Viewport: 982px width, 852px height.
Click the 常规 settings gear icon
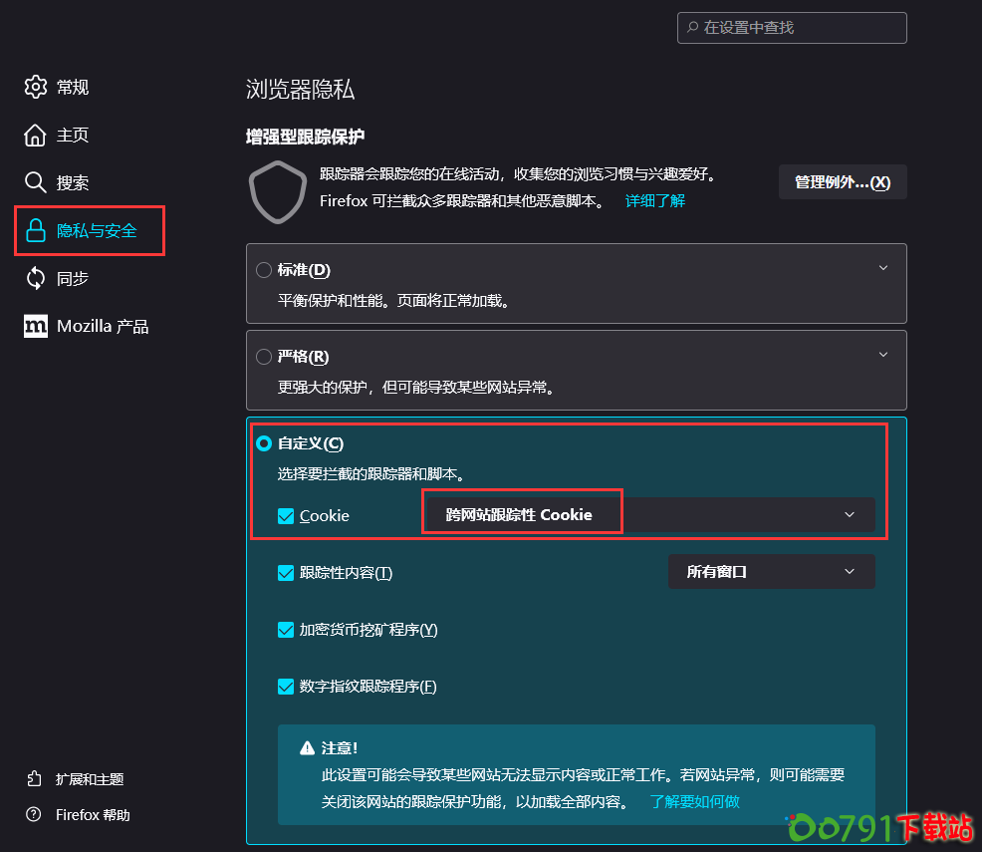pyautogui.click(x=36, y=88)
